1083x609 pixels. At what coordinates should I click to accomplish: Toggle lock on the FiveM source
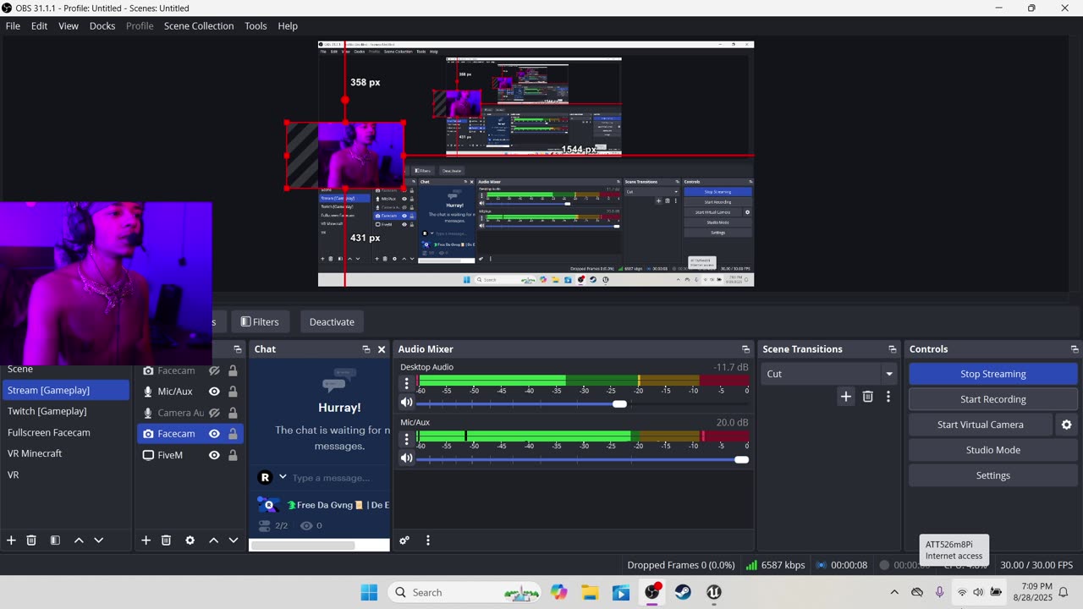[x=233, y=455]
